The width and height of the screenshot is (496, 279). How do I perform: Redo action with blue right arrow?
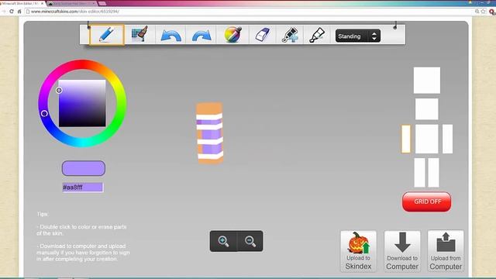[201, 35]
